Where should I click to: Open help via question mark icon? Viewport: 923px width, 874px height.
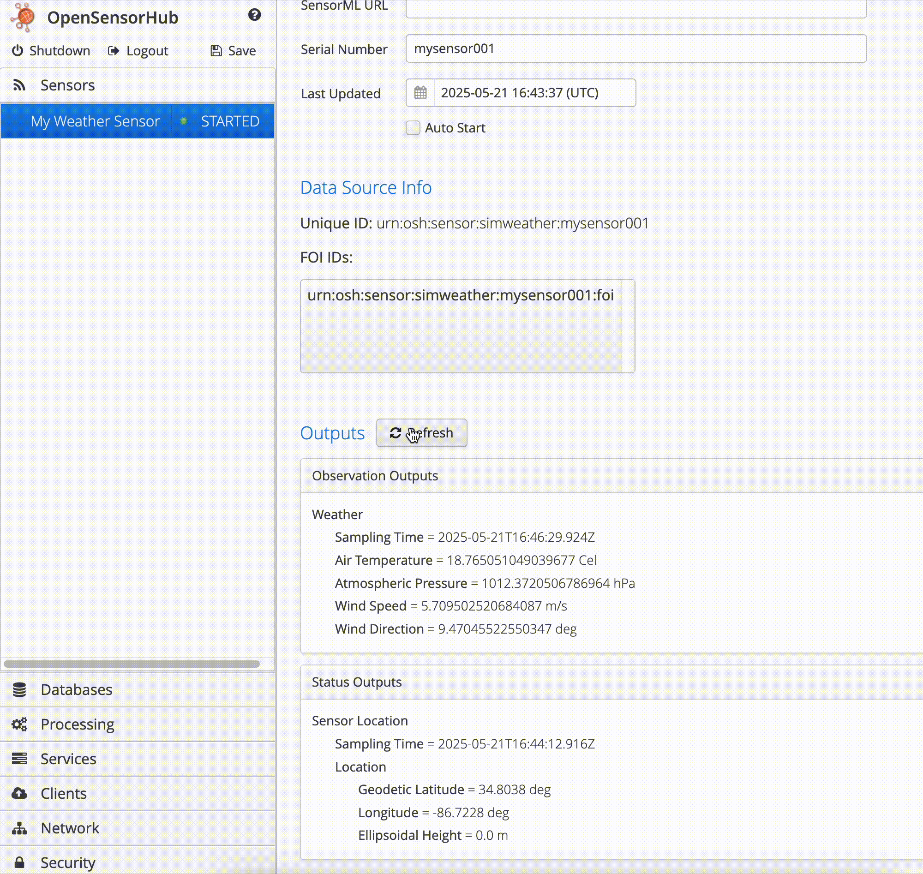(x=254, y=15)
